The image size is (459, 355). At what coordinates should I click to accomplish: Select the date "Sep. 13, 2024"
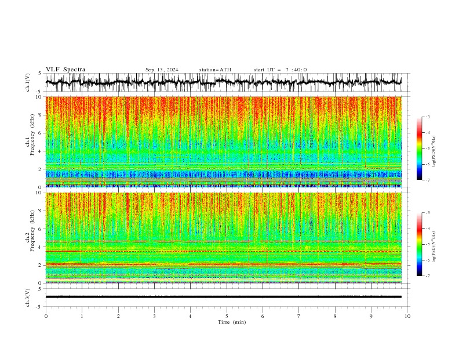pos(162,70)
